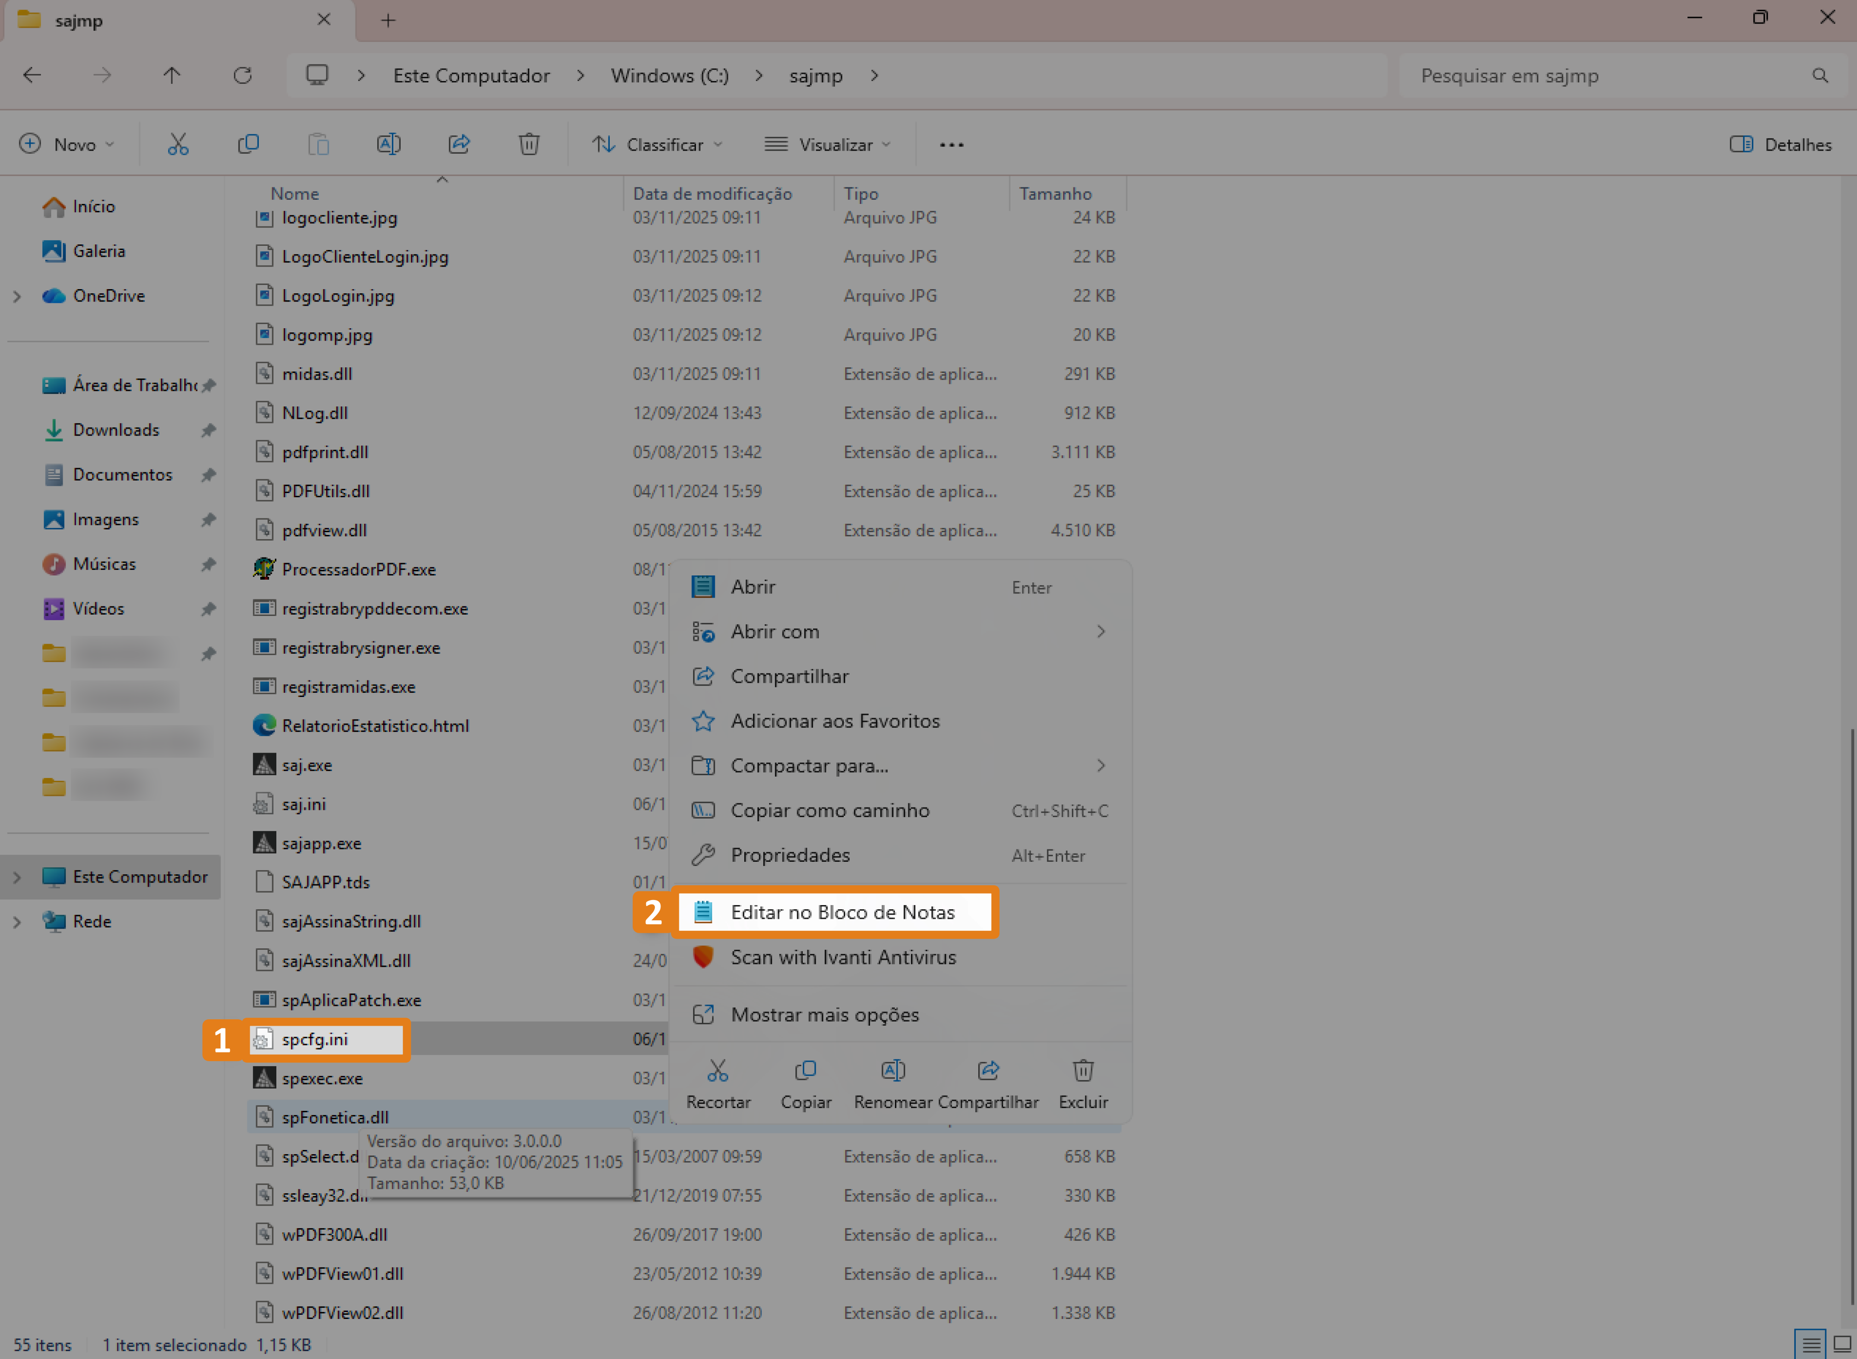
Task: Click the Novo button
Action: point(67,145)
